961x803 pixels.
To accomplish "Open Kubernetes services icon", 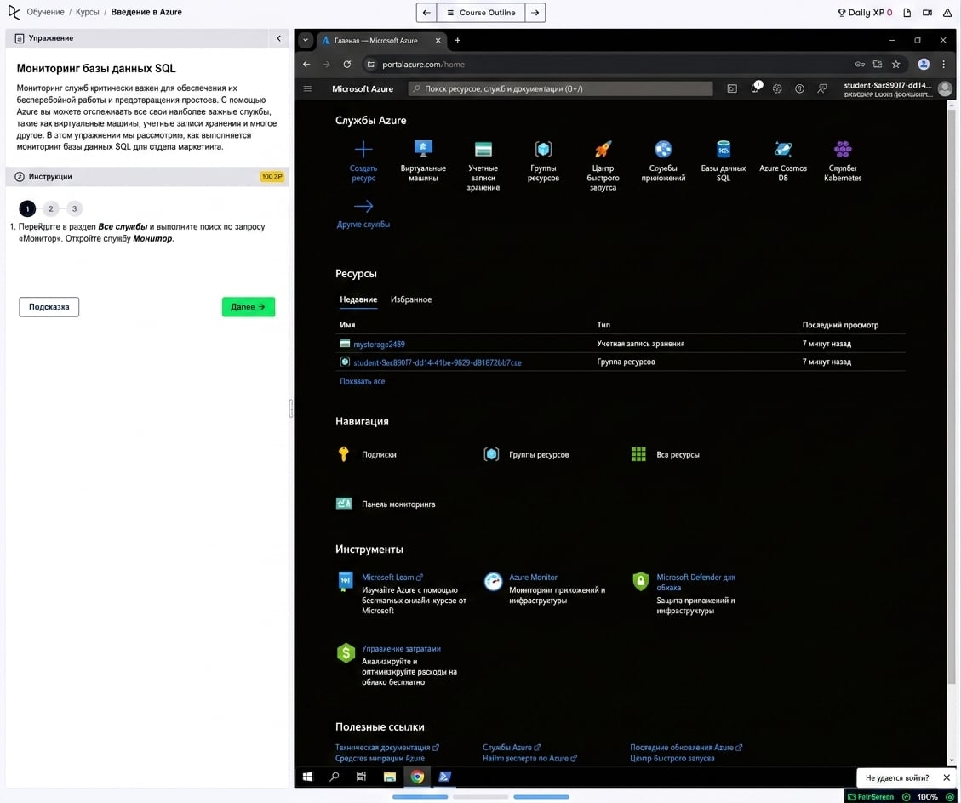I will pyautogui.click(x=843, y=149).
